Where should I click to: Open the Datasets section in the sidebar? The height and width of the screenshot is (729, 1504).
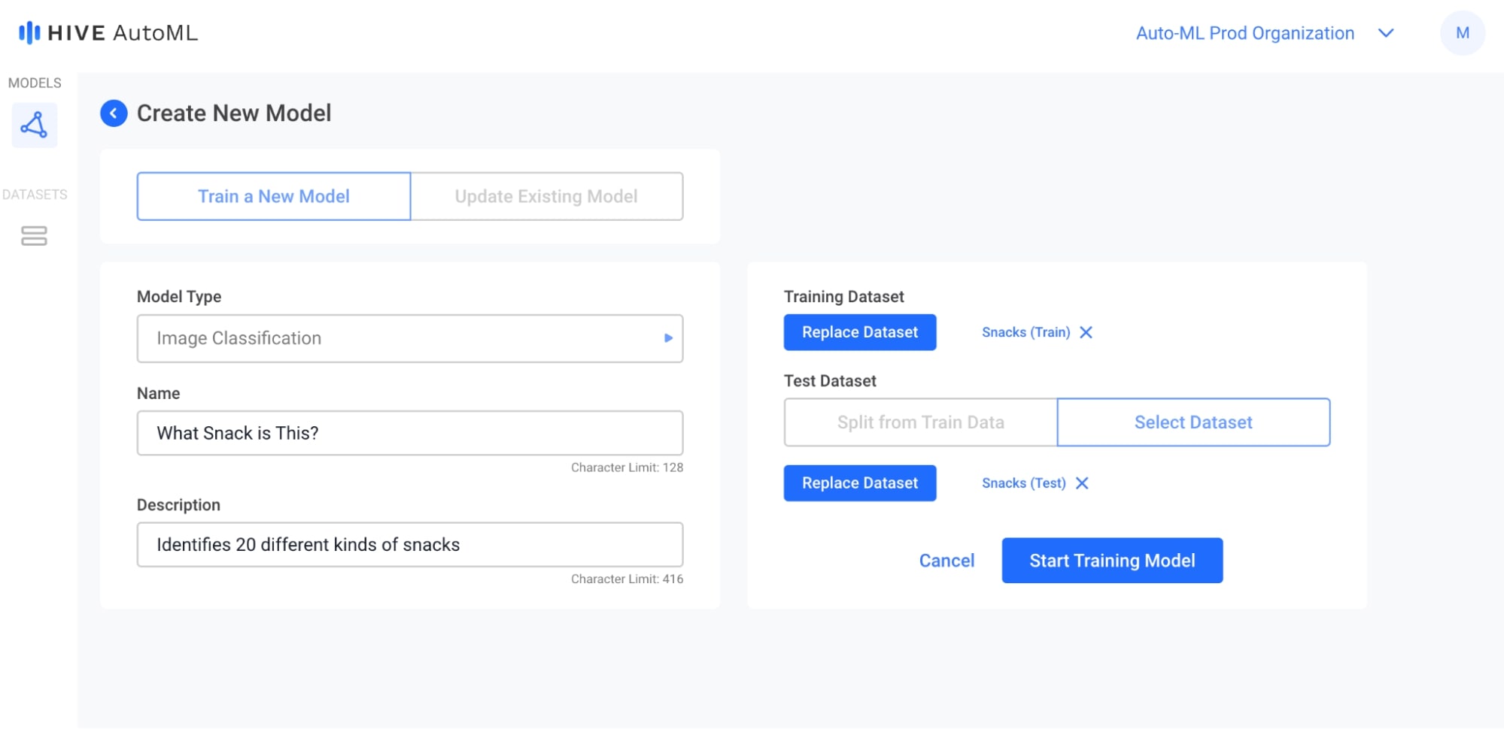34,236
